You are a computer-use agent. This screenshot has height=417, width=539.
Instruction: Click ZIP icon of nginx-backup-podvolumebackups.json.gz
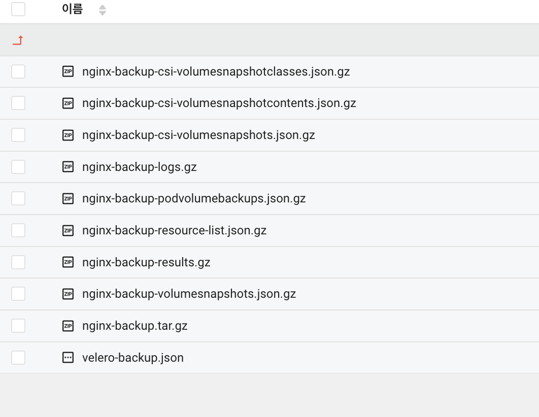68,198
